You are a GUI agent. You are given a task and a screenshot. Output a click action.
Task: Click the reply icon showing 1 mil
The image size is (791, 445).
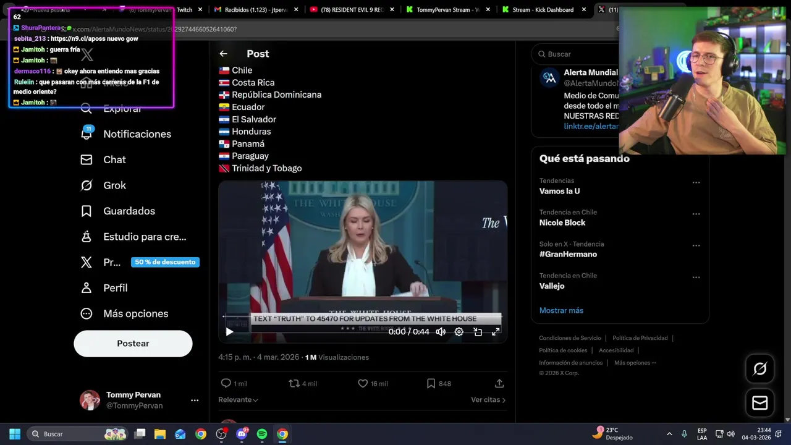click(x=226, y=383)
